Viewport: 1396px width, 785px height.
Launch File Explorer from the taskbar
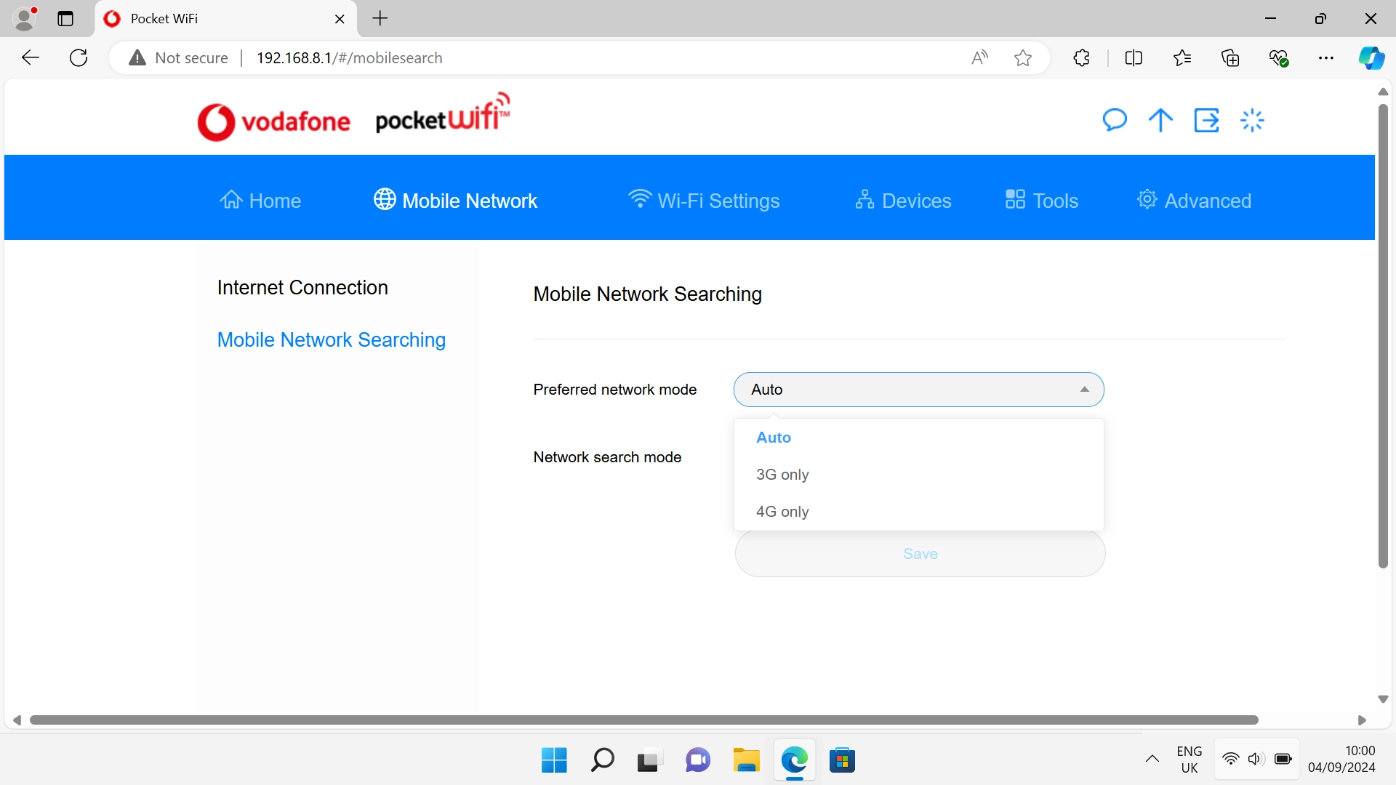tap(746, 760)
